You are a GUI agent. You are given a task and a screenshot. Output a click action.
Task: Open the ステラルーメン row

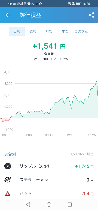pos(49,180)
